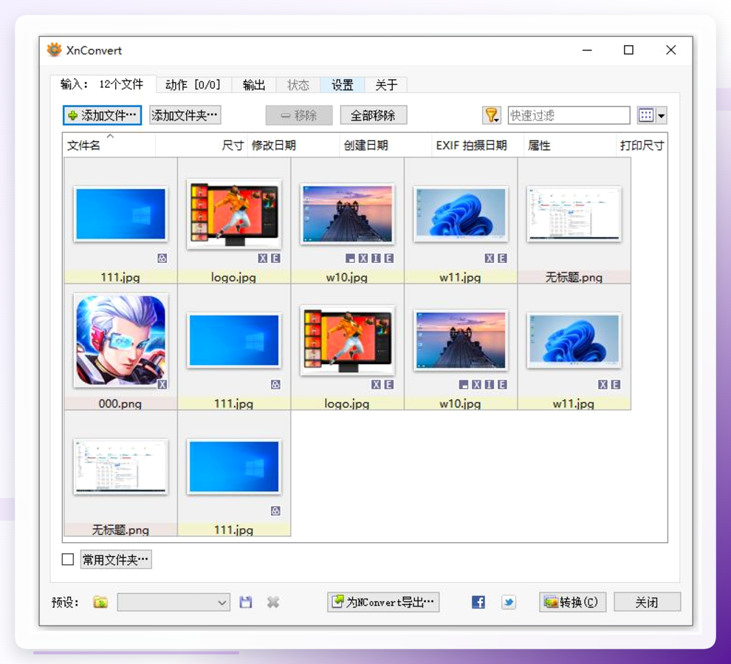This screenshot has height=664, width=731.
Task: Click the 关闭 button
Action: (647, 602)
